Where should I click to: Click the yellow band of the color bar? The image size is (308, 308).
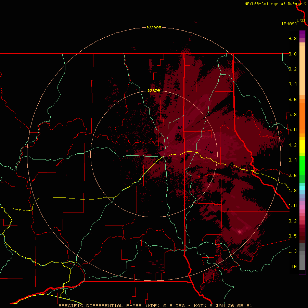[302, 146]
